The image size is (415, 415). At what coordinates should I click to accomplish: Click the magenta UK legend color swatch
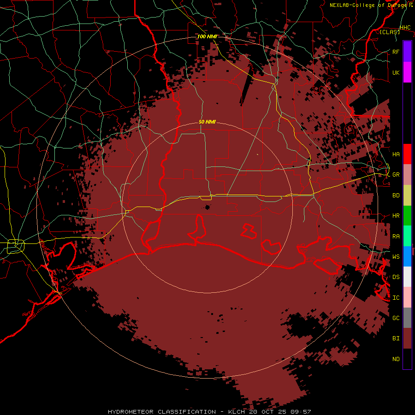click(407, 72)
